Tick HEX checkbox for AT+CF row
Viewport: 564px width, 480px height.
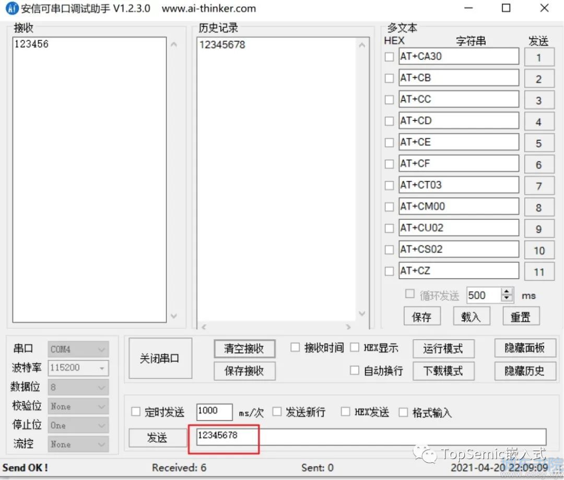coord(389,164)
